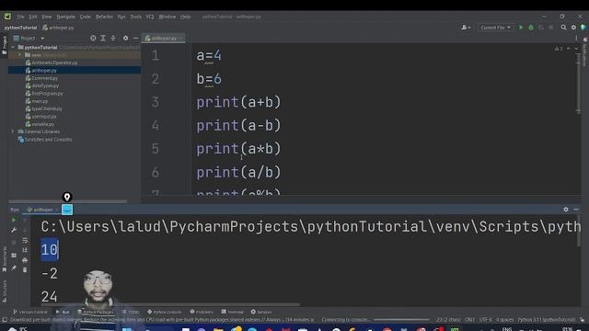
Task: Expand the venv folder
Action: [x=20, y=55]
